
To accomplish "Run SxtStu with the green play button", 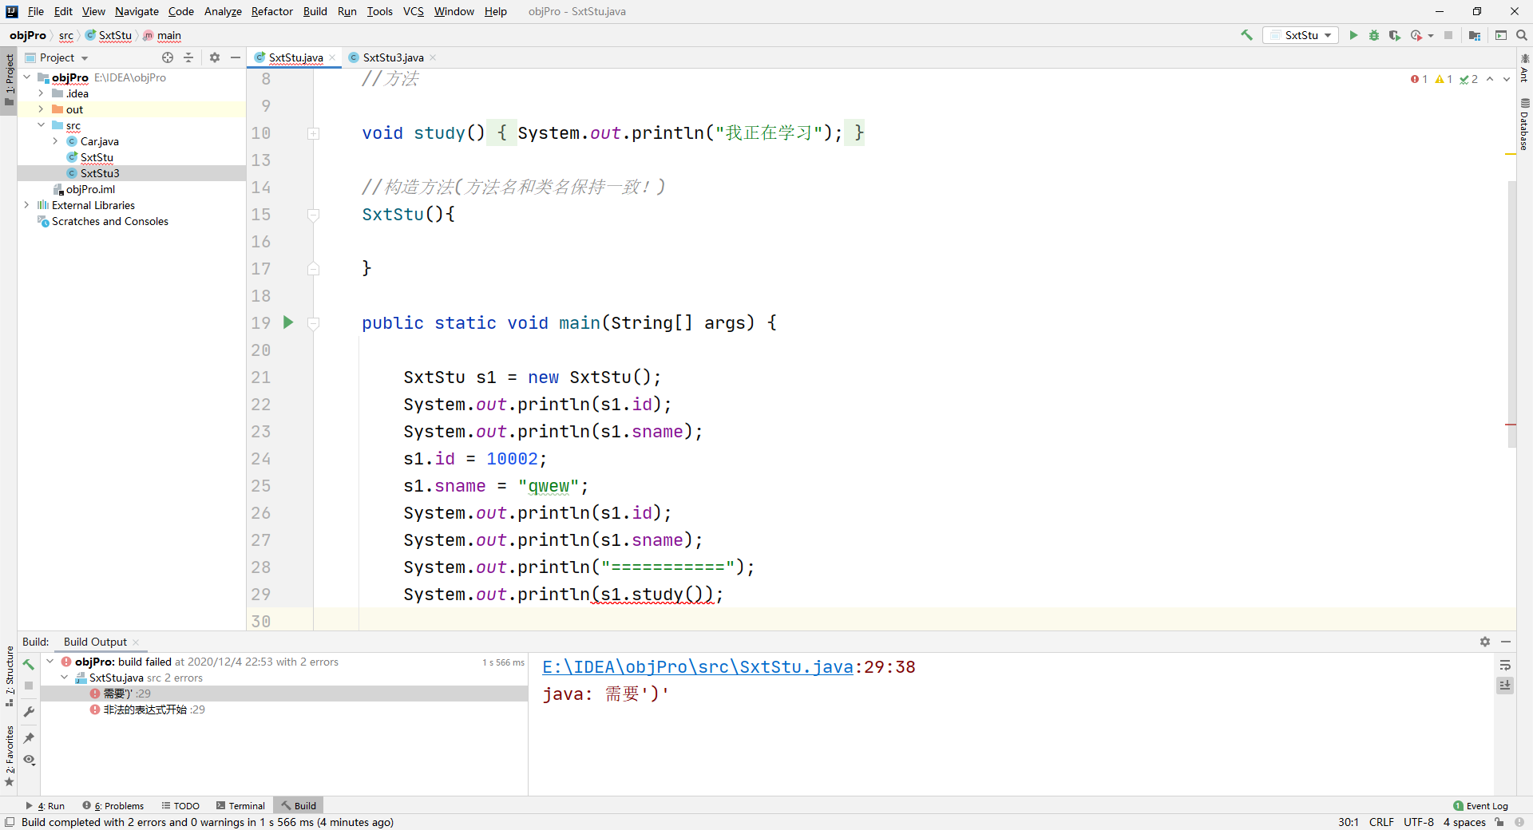I will [x=1353, y=35].
